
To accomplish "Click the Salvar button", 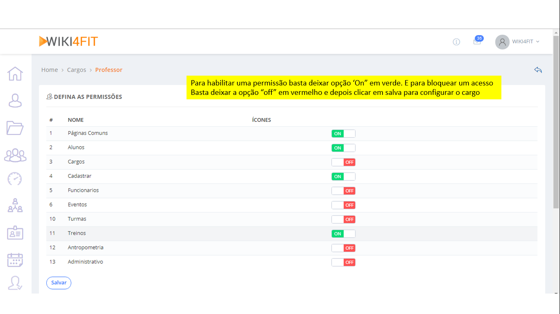I will [59, 283].
